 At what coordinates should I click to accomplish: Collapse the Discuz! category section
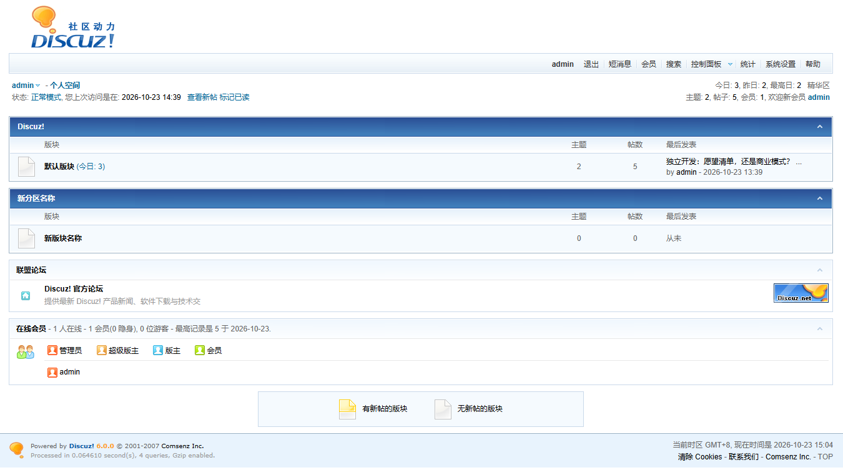[820, 127]
